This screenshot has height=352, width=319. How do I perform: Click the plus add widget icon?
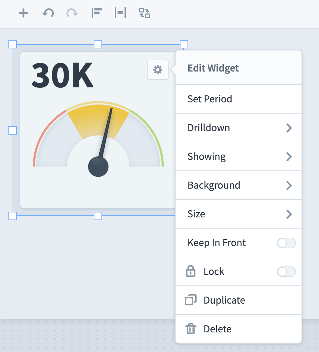pyautogui.click(x=23, y=13)
